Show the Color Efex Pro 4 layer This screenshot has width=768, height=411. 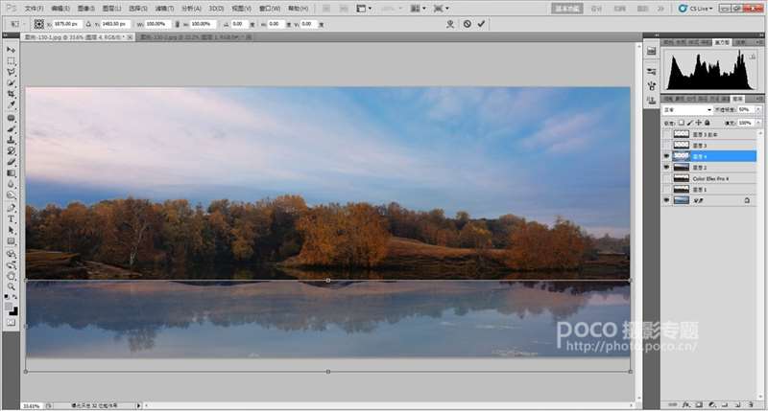click(x=665, y=178)
